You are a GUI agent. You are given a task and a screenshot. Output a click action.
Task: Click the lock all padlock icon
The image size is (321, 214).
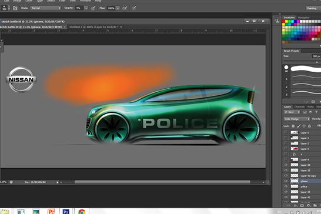[x=309, y=126]
